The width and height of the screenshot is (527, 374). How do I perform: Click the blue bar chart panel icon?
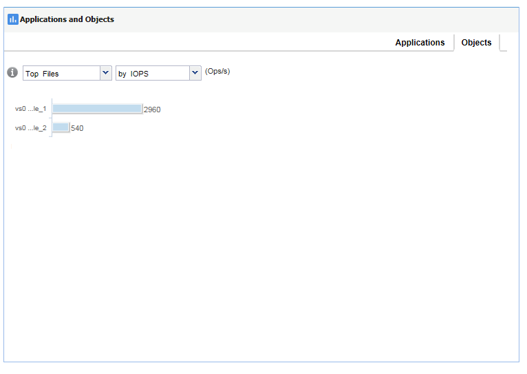tap(13, 19)
